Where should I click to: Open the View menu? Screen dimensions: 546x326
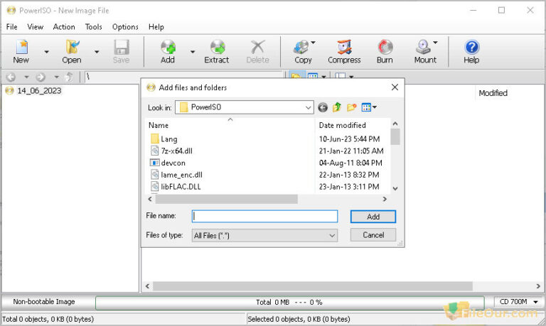pyautogui.click(x=35, y=27)
